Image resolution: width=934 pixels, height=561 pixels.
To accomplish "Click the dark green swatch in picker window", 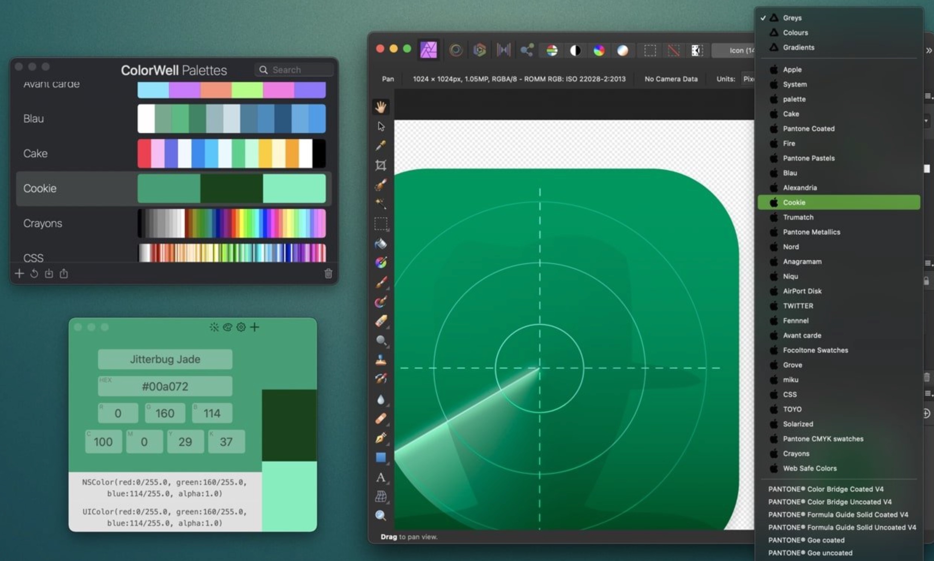I will click(289, 425).
